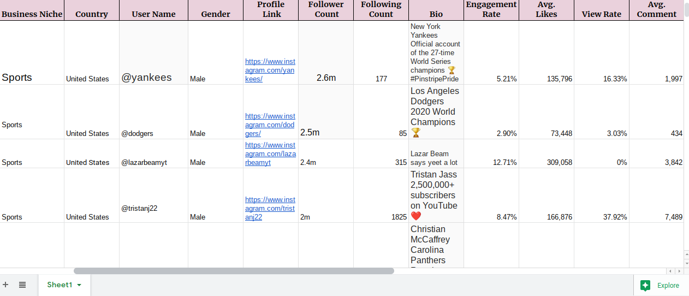This screenshot has height=296, width=689.
Task: Select the Business Niche header cell
Action: pos(32,14)
